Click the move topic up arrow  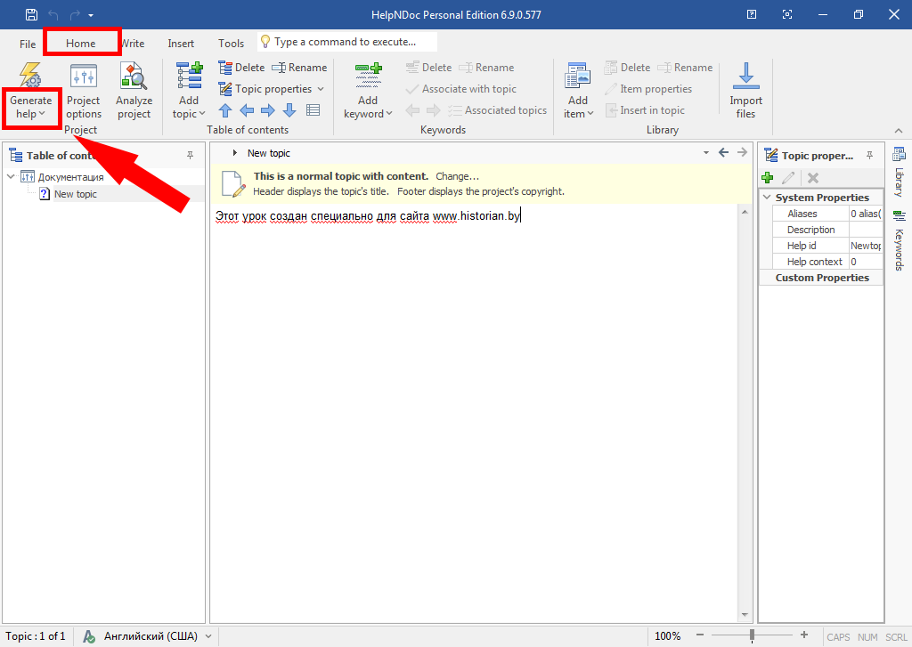(x=225, y=110)
